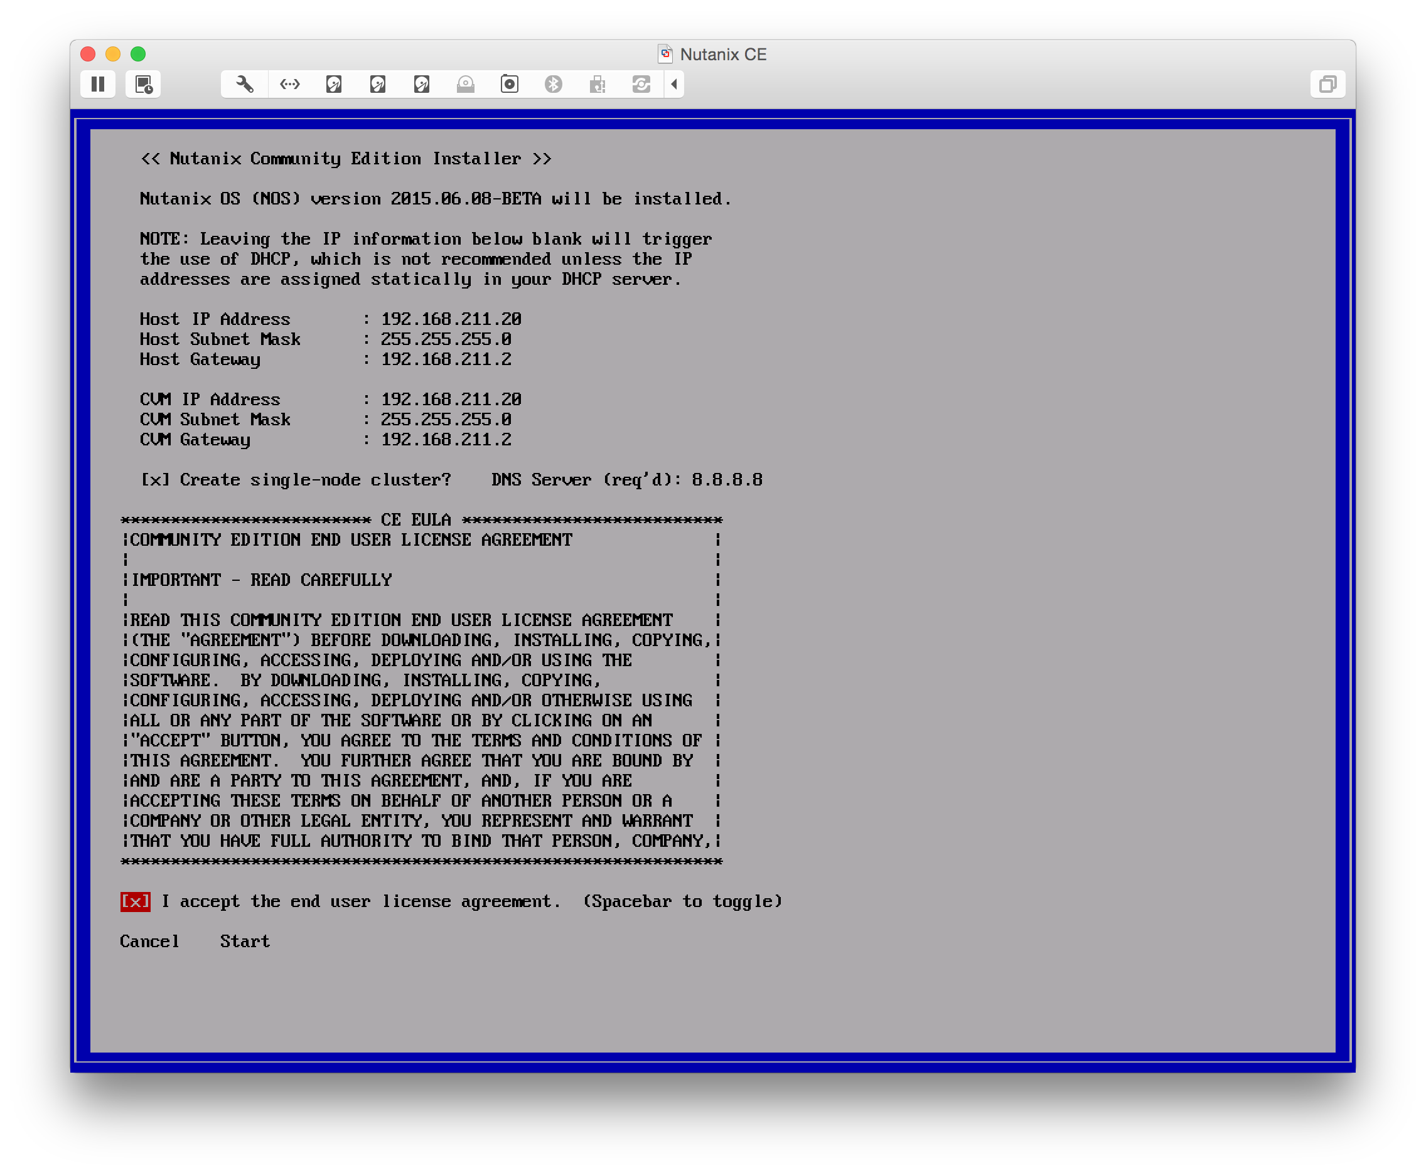Toggle the accept license agreement checkbox
Image resolution: width=1426 pixels, height=1173 pixels.
135,901
